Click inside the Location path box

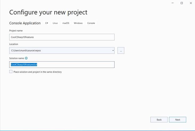tap(60, 50)
